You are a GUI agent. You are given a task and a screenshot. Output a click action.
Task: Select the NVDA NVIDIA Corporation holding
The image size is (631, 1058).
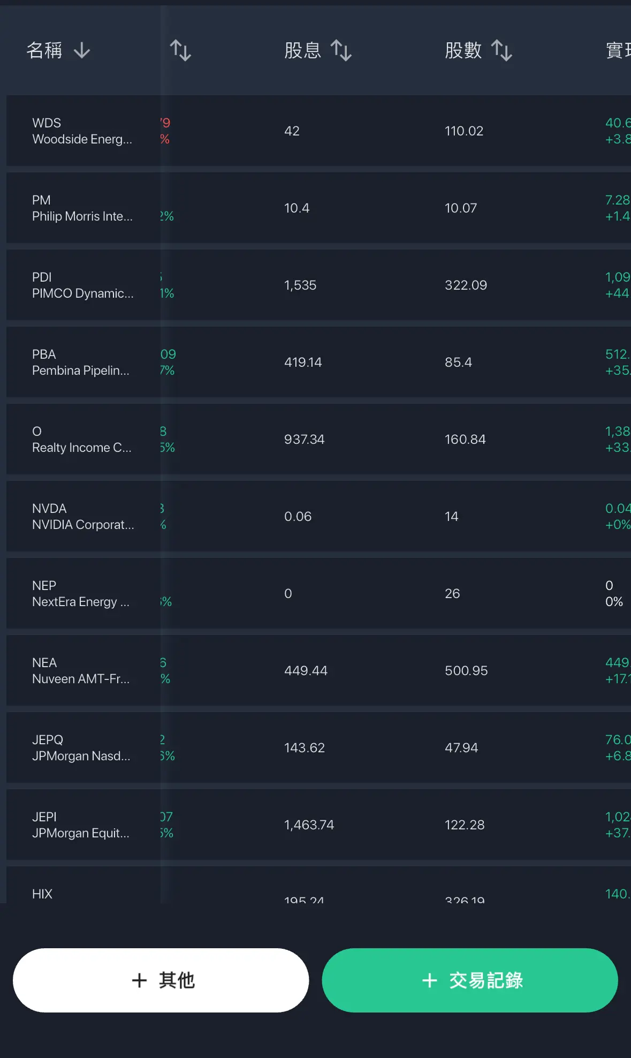[x=318, y=516]
